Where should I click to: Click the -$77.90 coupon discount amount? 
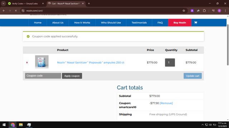click(154, 103)
